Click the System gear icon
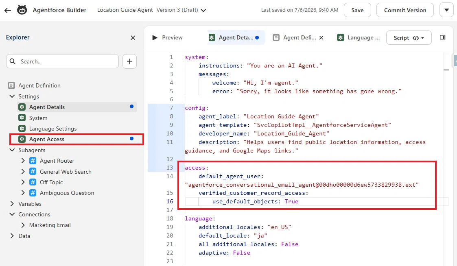Image resolution: width=457 pixels, height=266 pixels. tap(22, 118)
